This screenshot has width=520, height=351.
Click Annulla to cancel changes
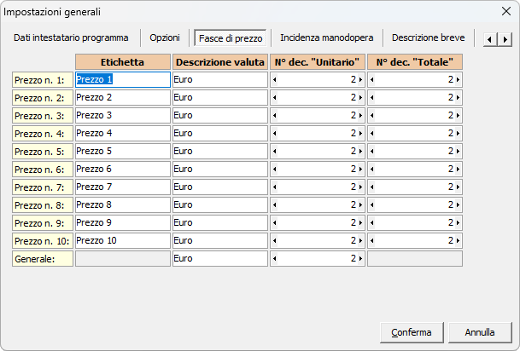480,331
